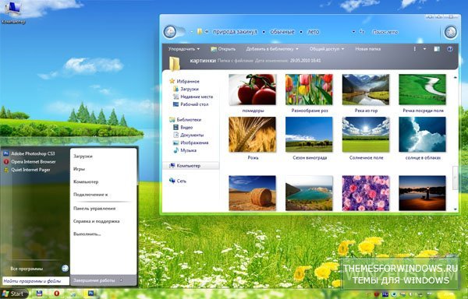Select the hay bale picture thumbnail
Image resolution: width=468 pixels, height=299 pixels.
[253, 193]
